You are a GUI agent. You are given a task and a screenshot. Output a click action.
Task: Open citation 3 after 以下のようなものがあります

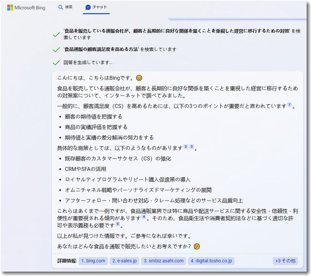[x=191, y=147]
